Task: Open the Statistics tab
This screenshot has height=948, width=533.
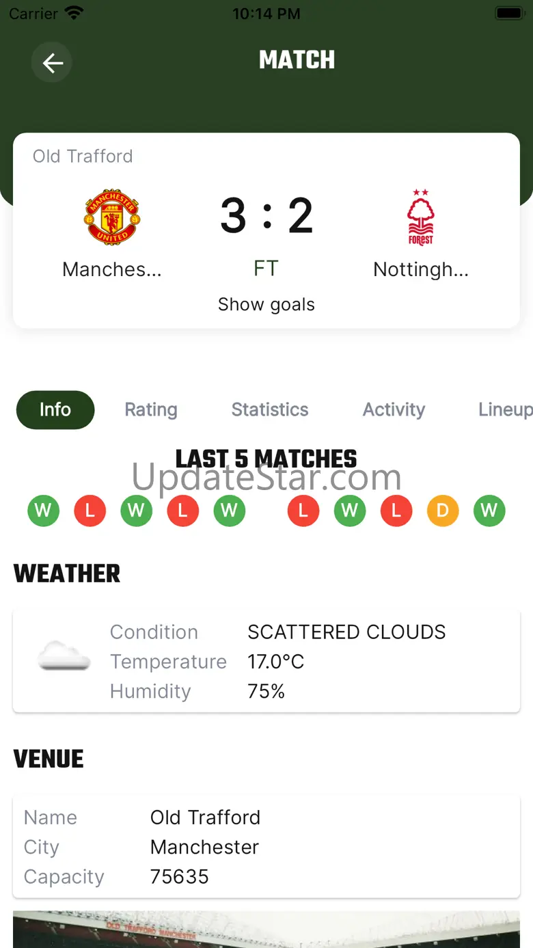Action: (270, 409)
